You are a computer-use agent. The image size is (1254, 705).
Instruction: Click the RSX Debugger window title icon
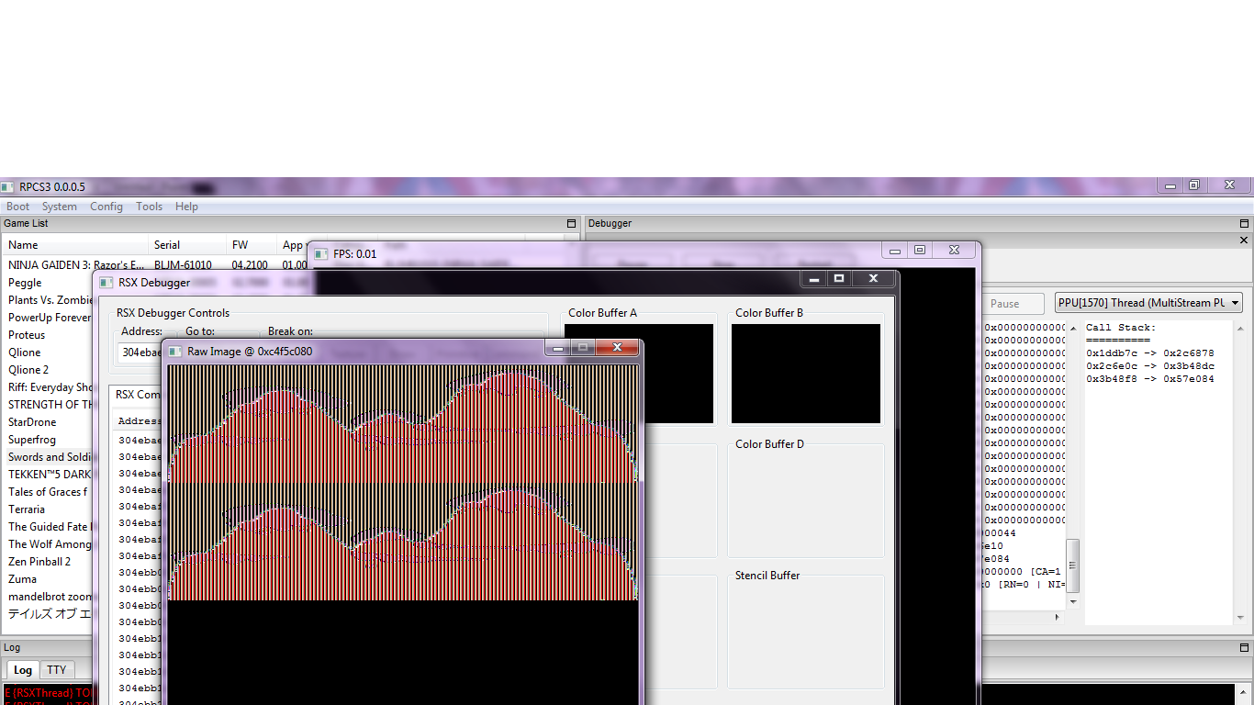(106, 283)
